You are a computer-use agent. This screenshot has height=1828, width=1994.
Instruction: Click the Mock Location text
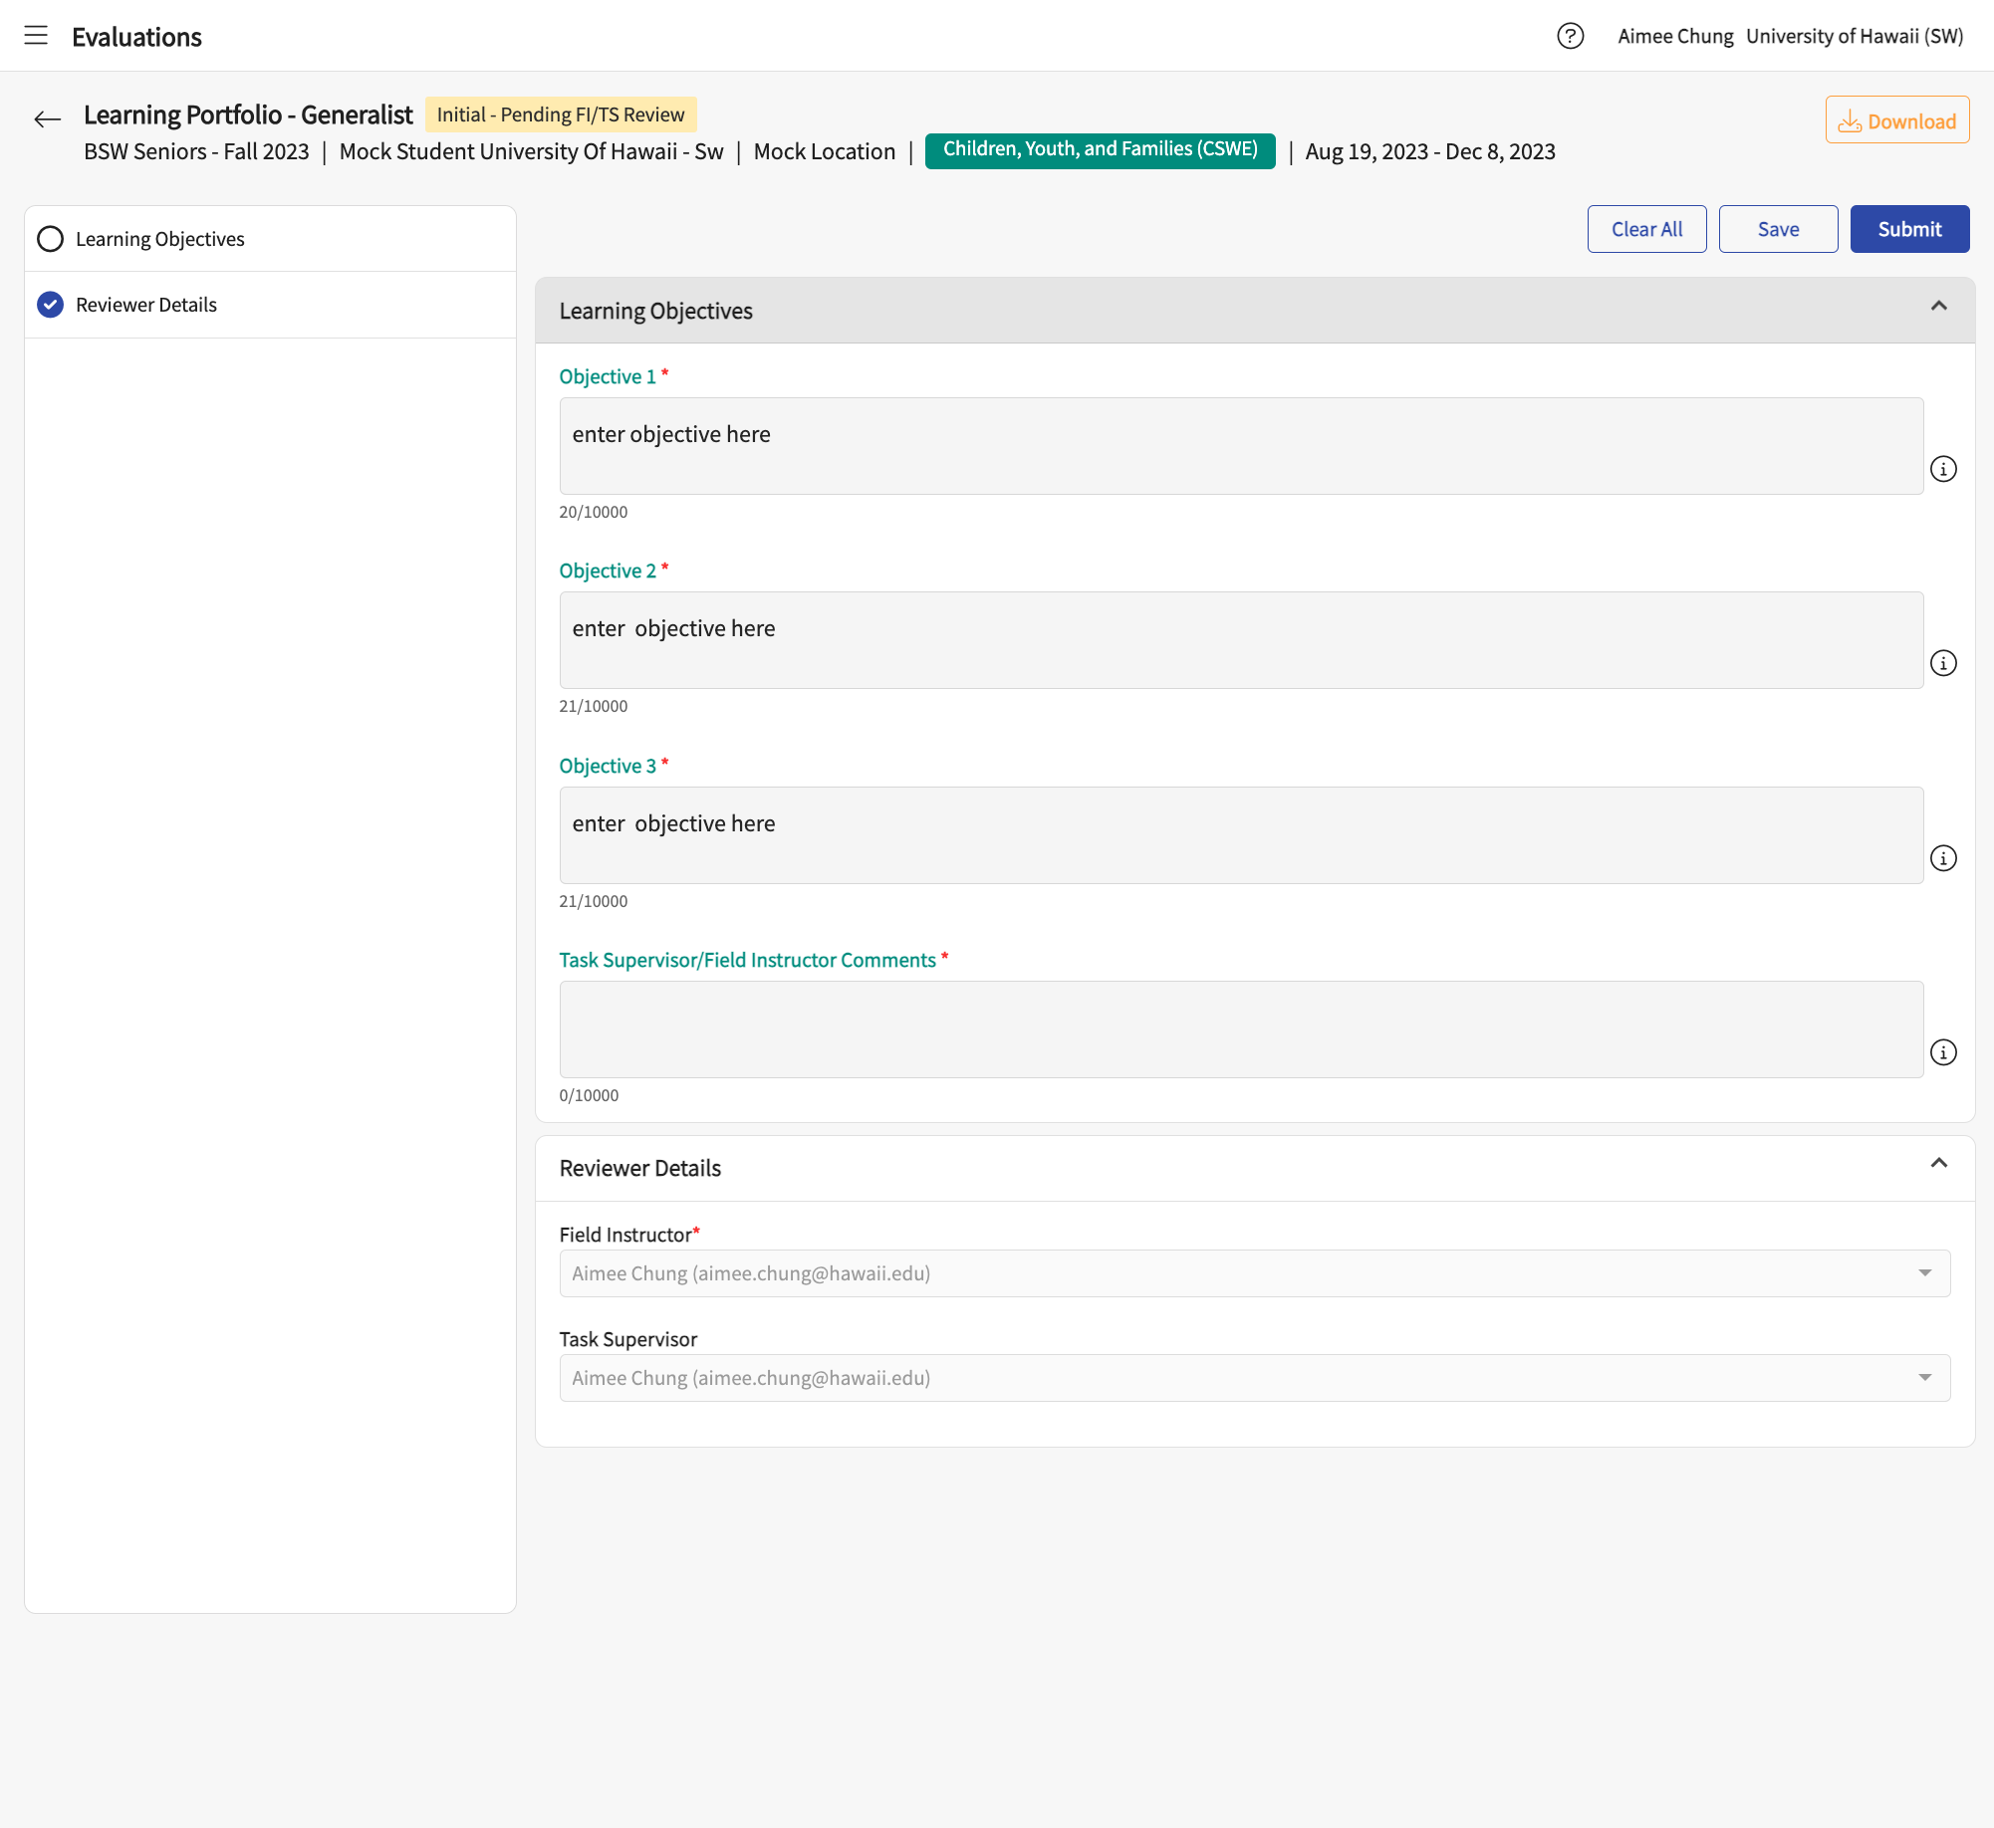coord(825,151)
